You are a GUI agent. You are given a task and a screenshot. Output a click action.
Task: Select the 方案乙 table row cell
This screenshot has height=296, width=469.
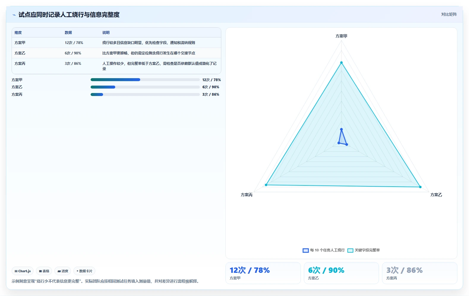pyautogui.click(x=20, y=53)
